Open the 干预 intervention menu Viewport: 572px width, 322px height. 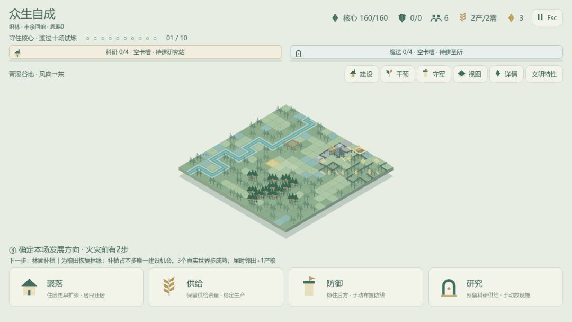398,74
